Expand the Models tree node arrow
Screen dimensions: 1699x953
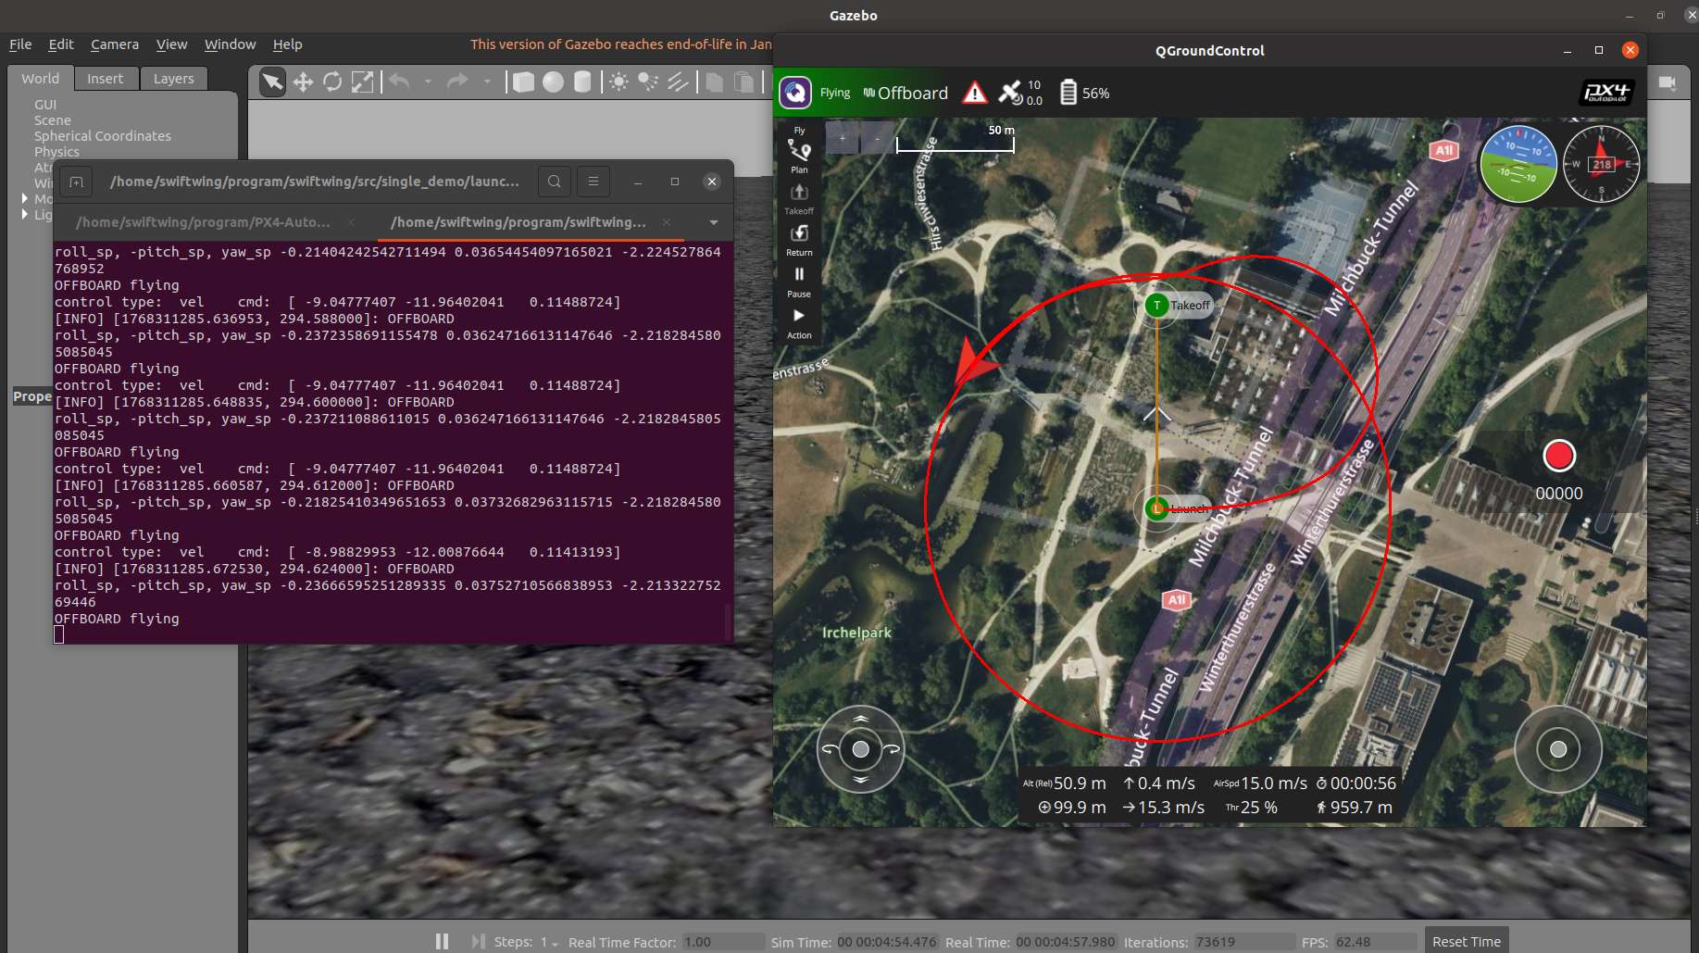pyautogui.click(x=25, y=198)
